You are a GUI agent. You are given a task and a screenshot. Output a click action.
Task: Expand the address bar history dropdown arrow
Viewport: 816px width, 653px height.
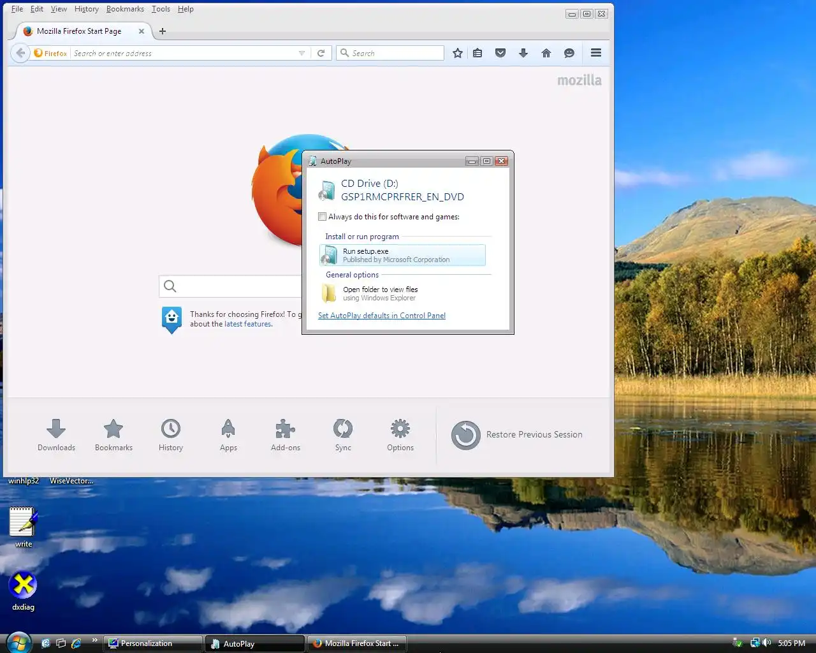pyautogui.click(x=302, y=54)
